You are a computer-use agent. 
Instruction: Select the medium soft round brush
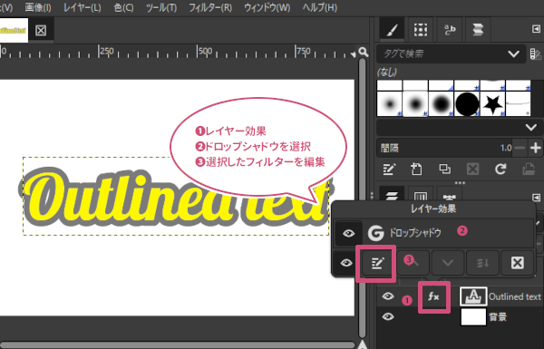pyautogui.click(x=415, y=103)
